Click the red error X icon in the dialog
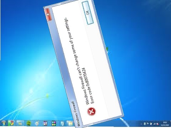This screenshot has width=171, height=128. tap(92, 112)
